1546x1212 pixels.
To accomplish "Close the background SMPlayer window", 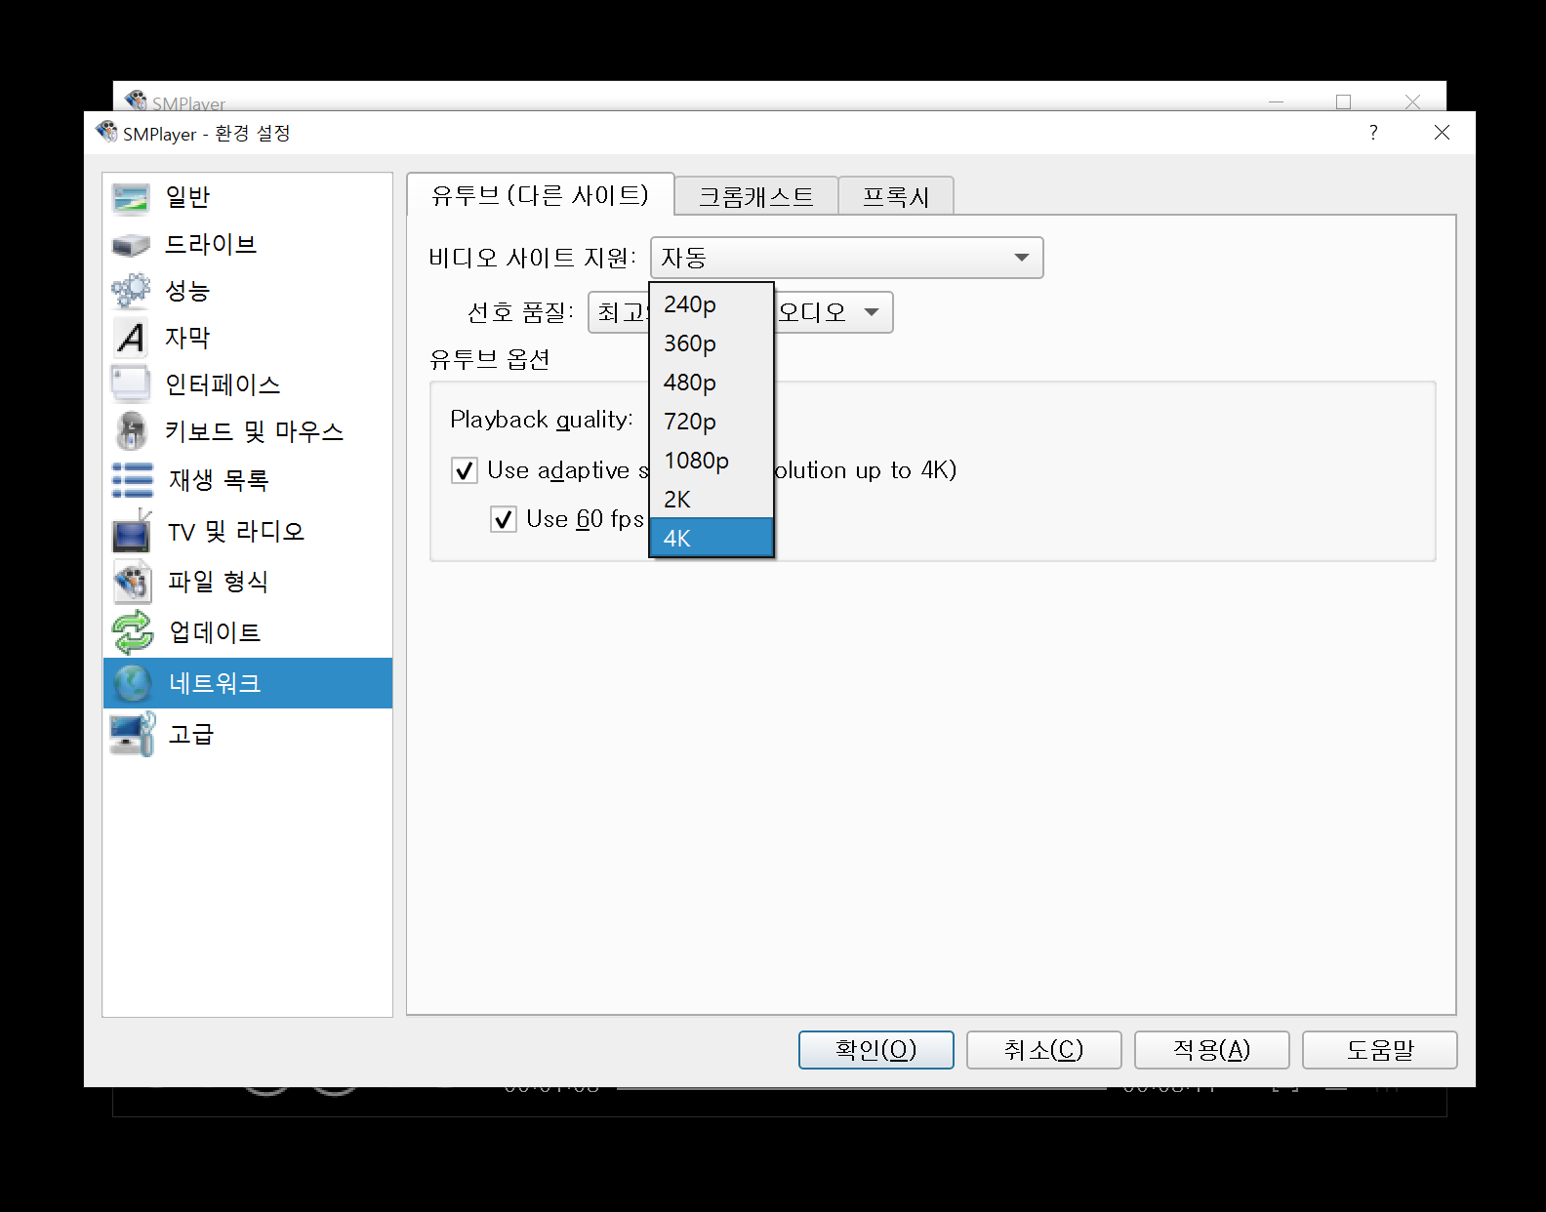I will [1412, 101].
